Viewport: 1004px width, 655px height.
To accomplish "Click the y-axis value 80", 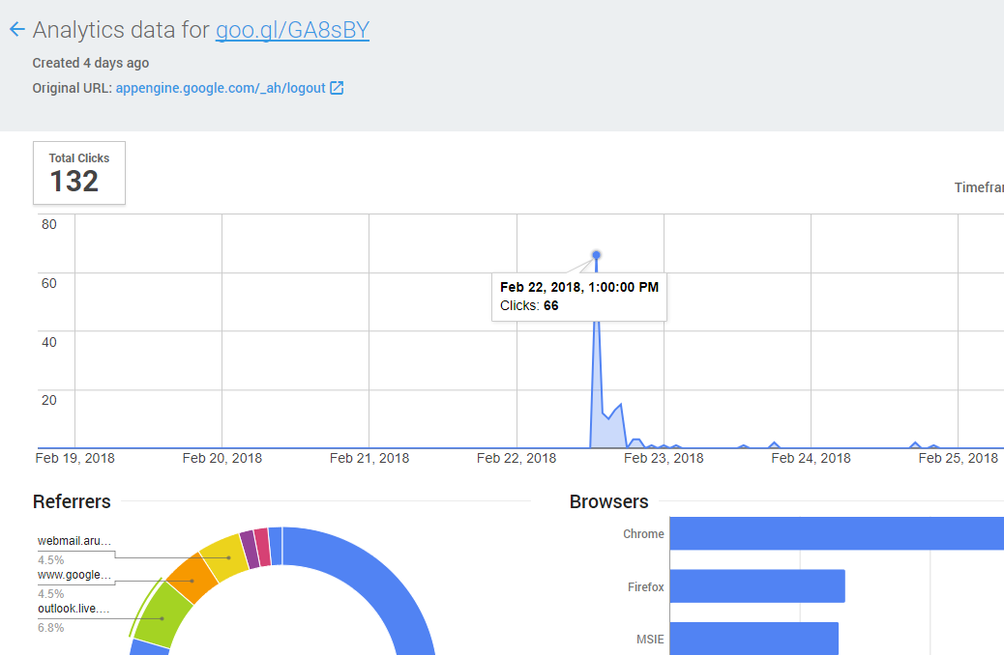I will 49,224.
